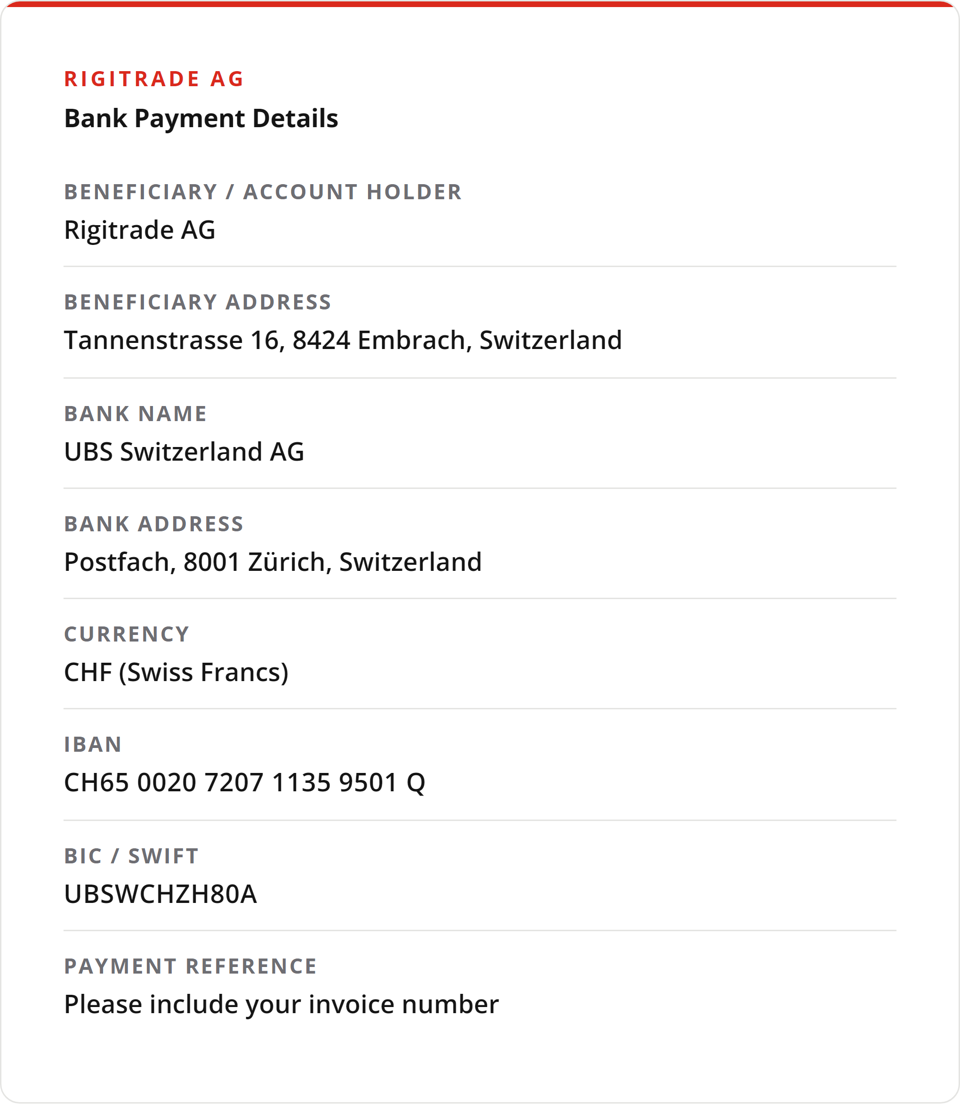Viewport: 960px width, 1105px height.
Task: Click the UBS Switzerland AG bank name
Action: 184,451
